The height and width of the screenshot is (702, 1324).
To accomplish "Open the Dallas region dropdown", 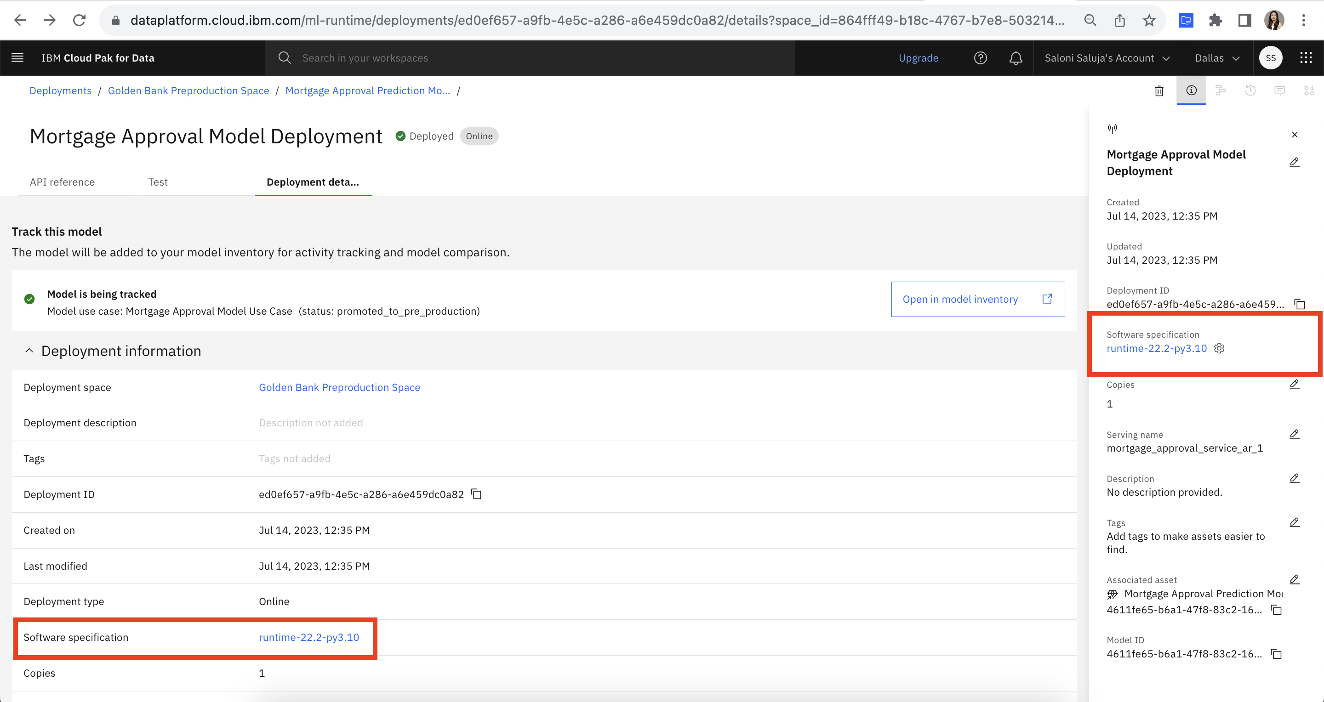I will (x=1217, y=58).
